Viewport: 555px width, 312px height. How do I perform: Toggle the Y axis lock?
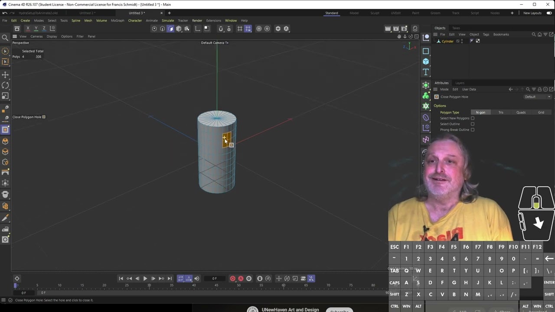point(36,29)
